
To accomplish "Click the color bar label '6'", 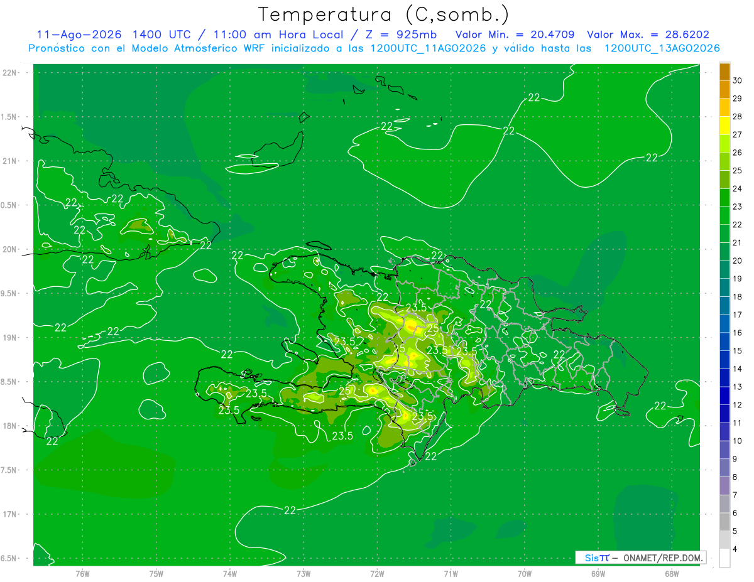I will (735, 513).
